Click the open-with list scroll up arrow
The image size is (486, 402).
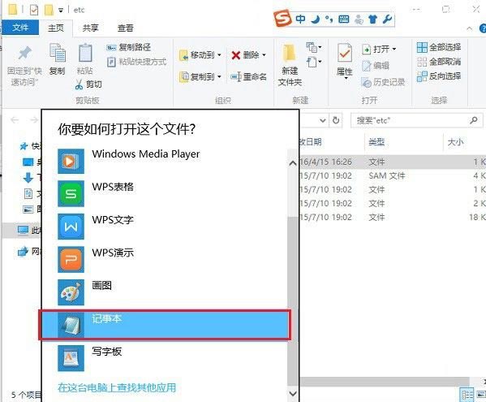(293, 163)
